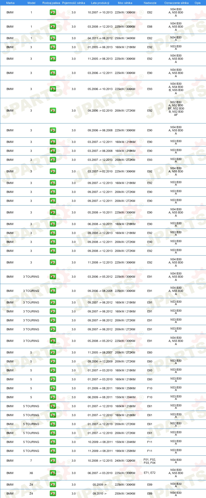Click body cell F01, F02, F03, F04

pyautogui.click(x=150, y=461)
